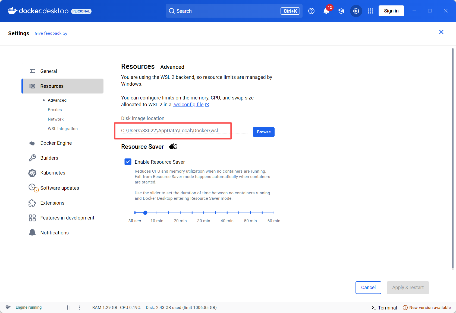Close the Settings panel with X
Screen dimensions: 456x313
point(441,32)
